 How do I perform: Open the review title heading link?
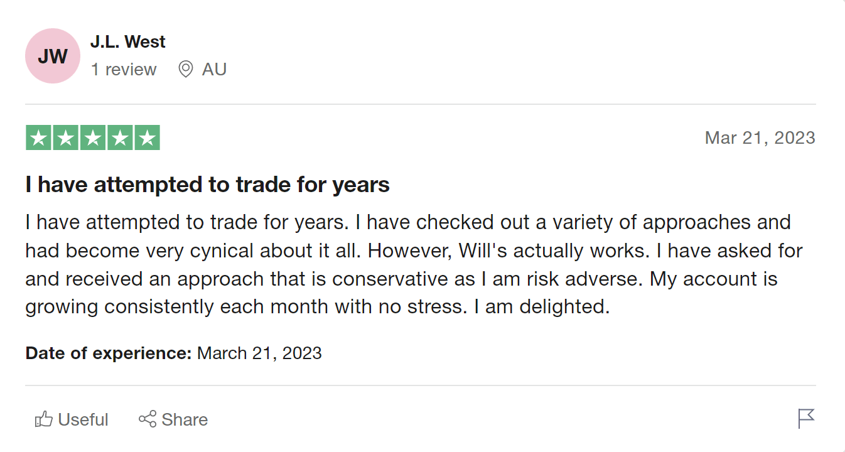[x=208, y=185]
